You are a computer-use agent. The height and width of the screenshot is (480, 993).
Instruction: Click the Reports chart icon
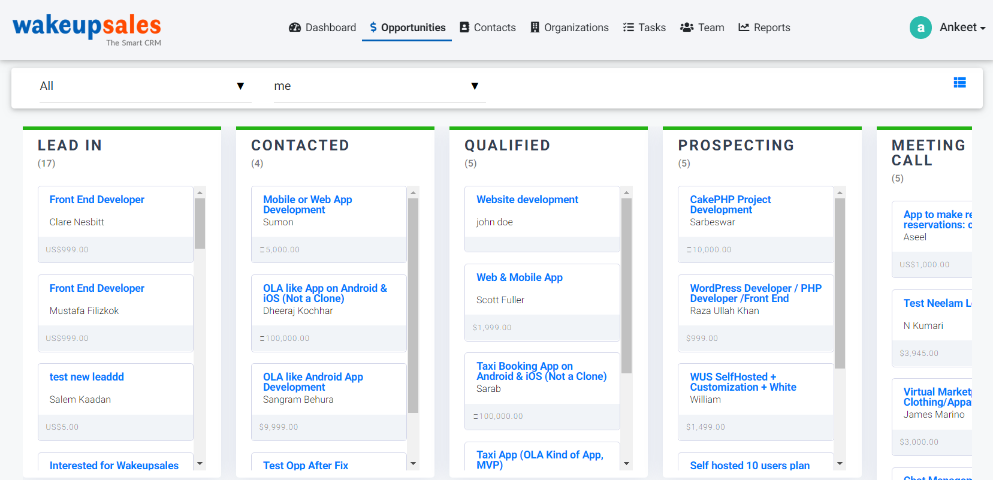[744, 28]
